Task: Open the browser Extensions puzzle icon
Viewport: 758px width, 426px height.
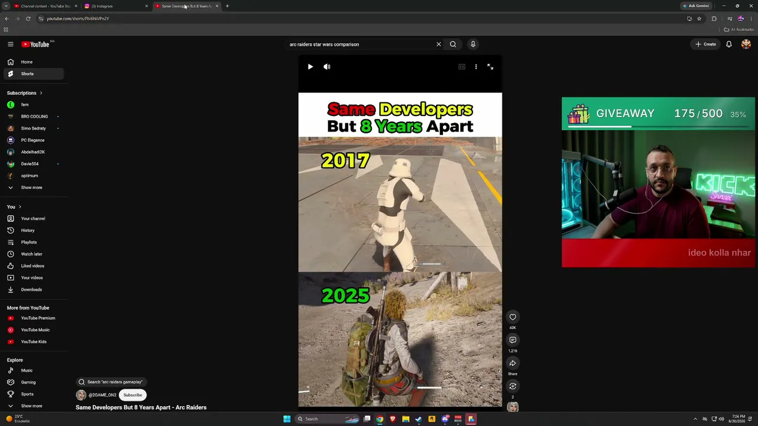Action: click(714, 19)
